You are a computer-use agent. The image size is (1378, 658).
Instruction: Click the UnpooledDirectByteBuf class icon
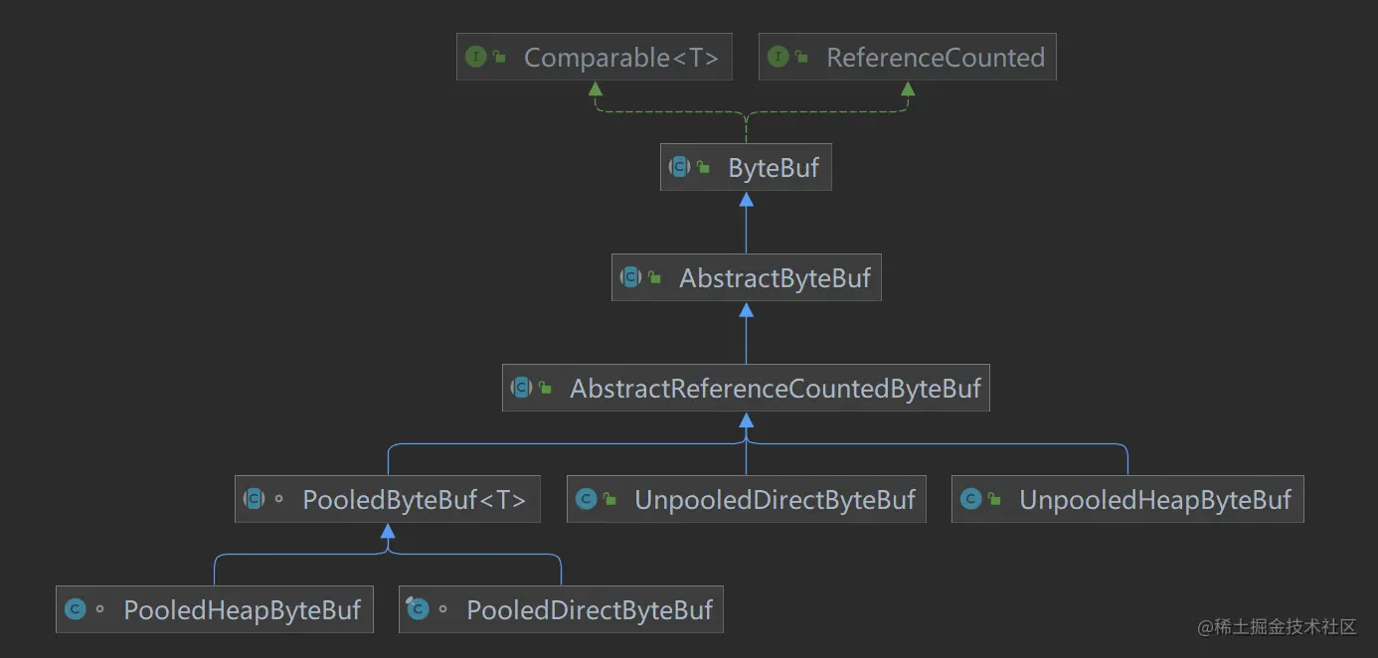(587, 499)
